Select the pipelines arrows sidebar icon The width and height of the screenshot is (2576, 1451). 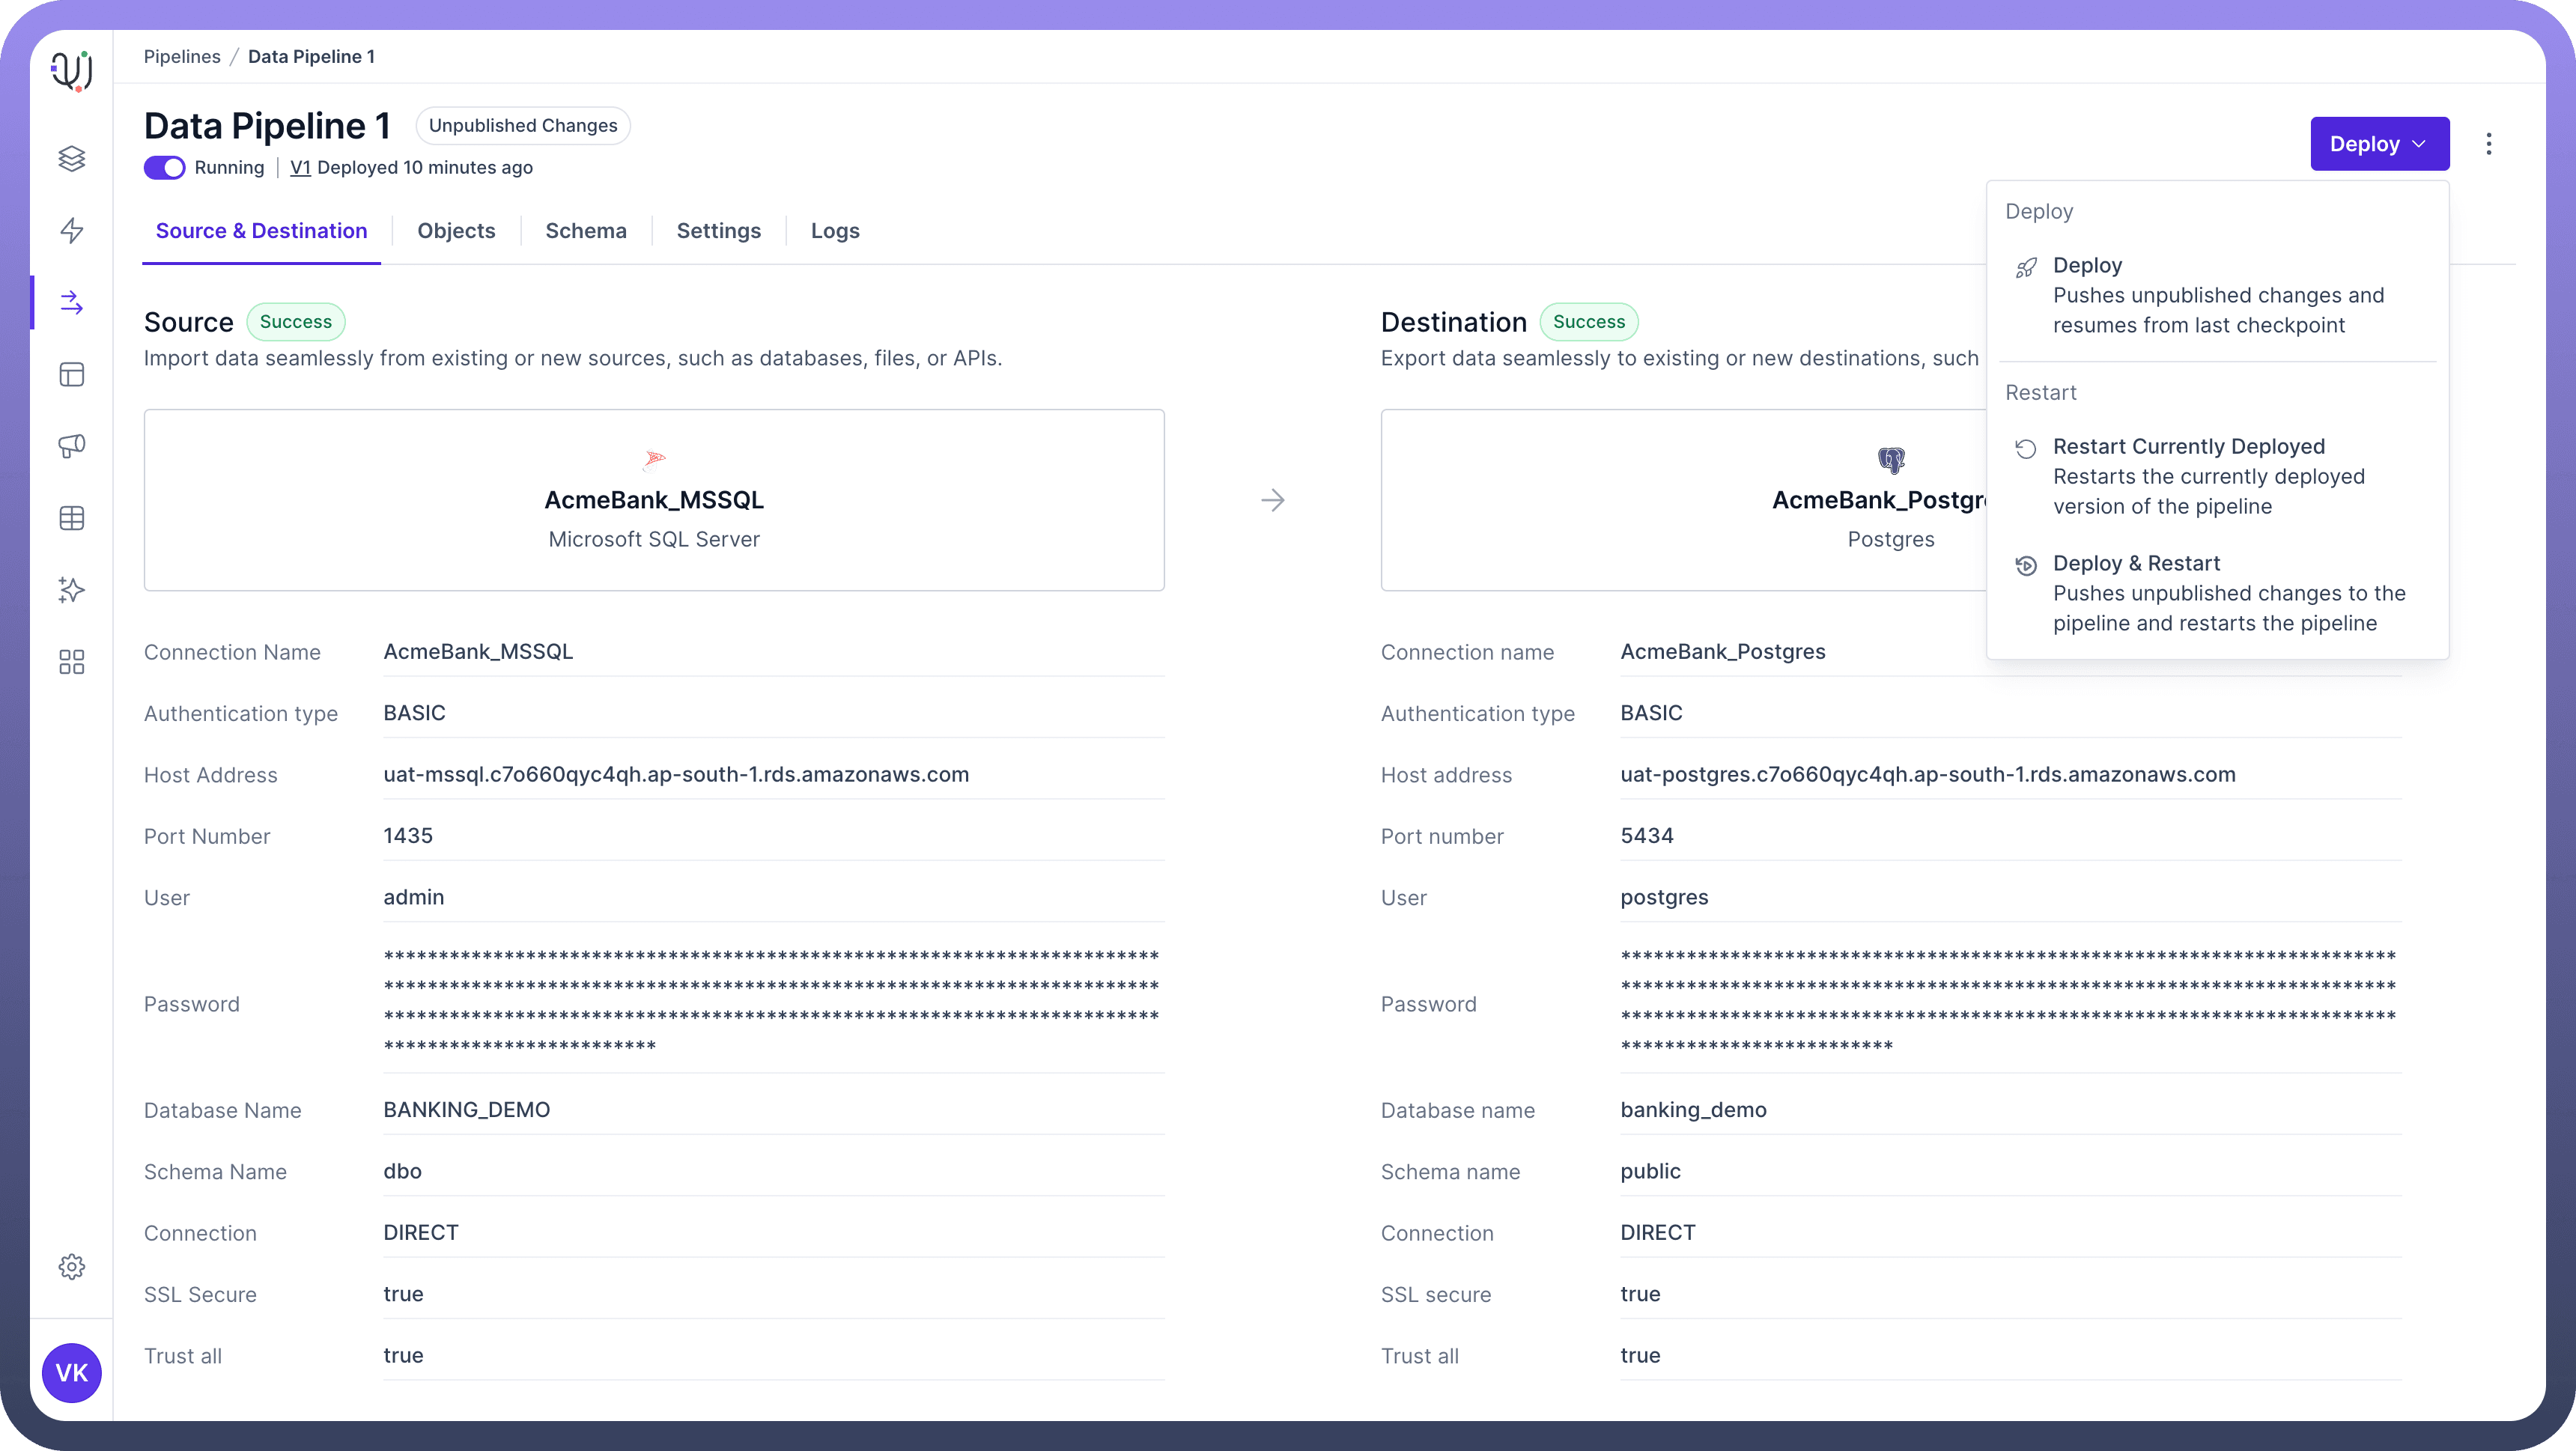(x=71, y=303)
